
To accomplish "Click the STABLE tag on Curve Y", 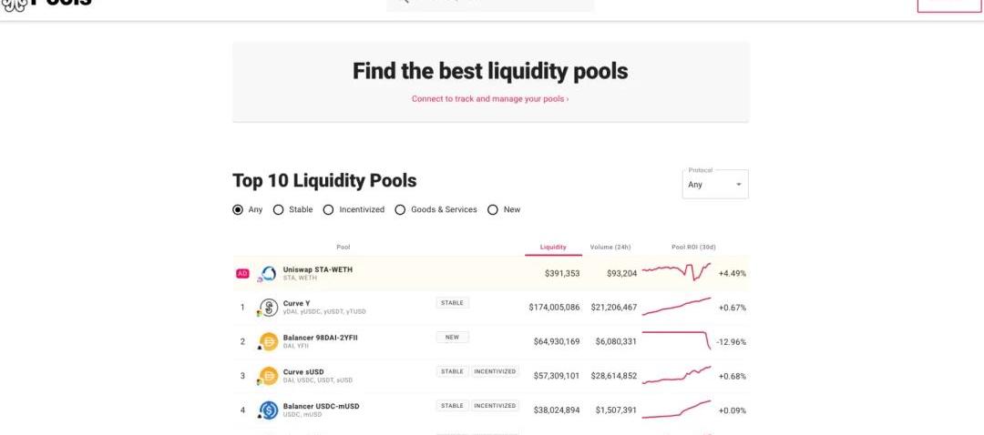I will point(453,303).
